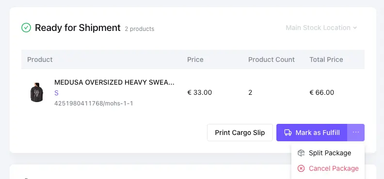The width and height of the screenshot is (384, 179).
Task: Click the chevron beside Main Stock Location
Action: pos(354,28)
